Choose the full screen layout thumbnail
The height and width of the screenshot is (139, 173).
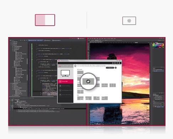(x=80, y=72)
